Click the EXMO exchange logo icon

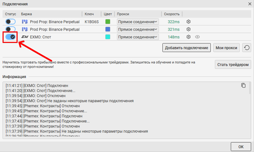point(24,37)
